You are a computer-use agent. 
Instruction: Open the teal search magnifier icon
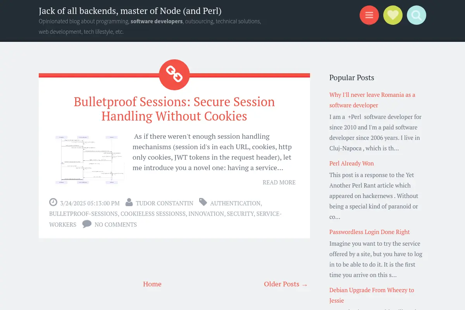[417, 15]
